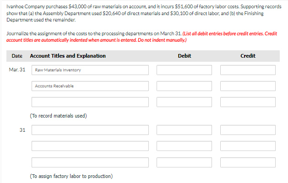Select debit field directly above materials-used note row

point(184,102)
